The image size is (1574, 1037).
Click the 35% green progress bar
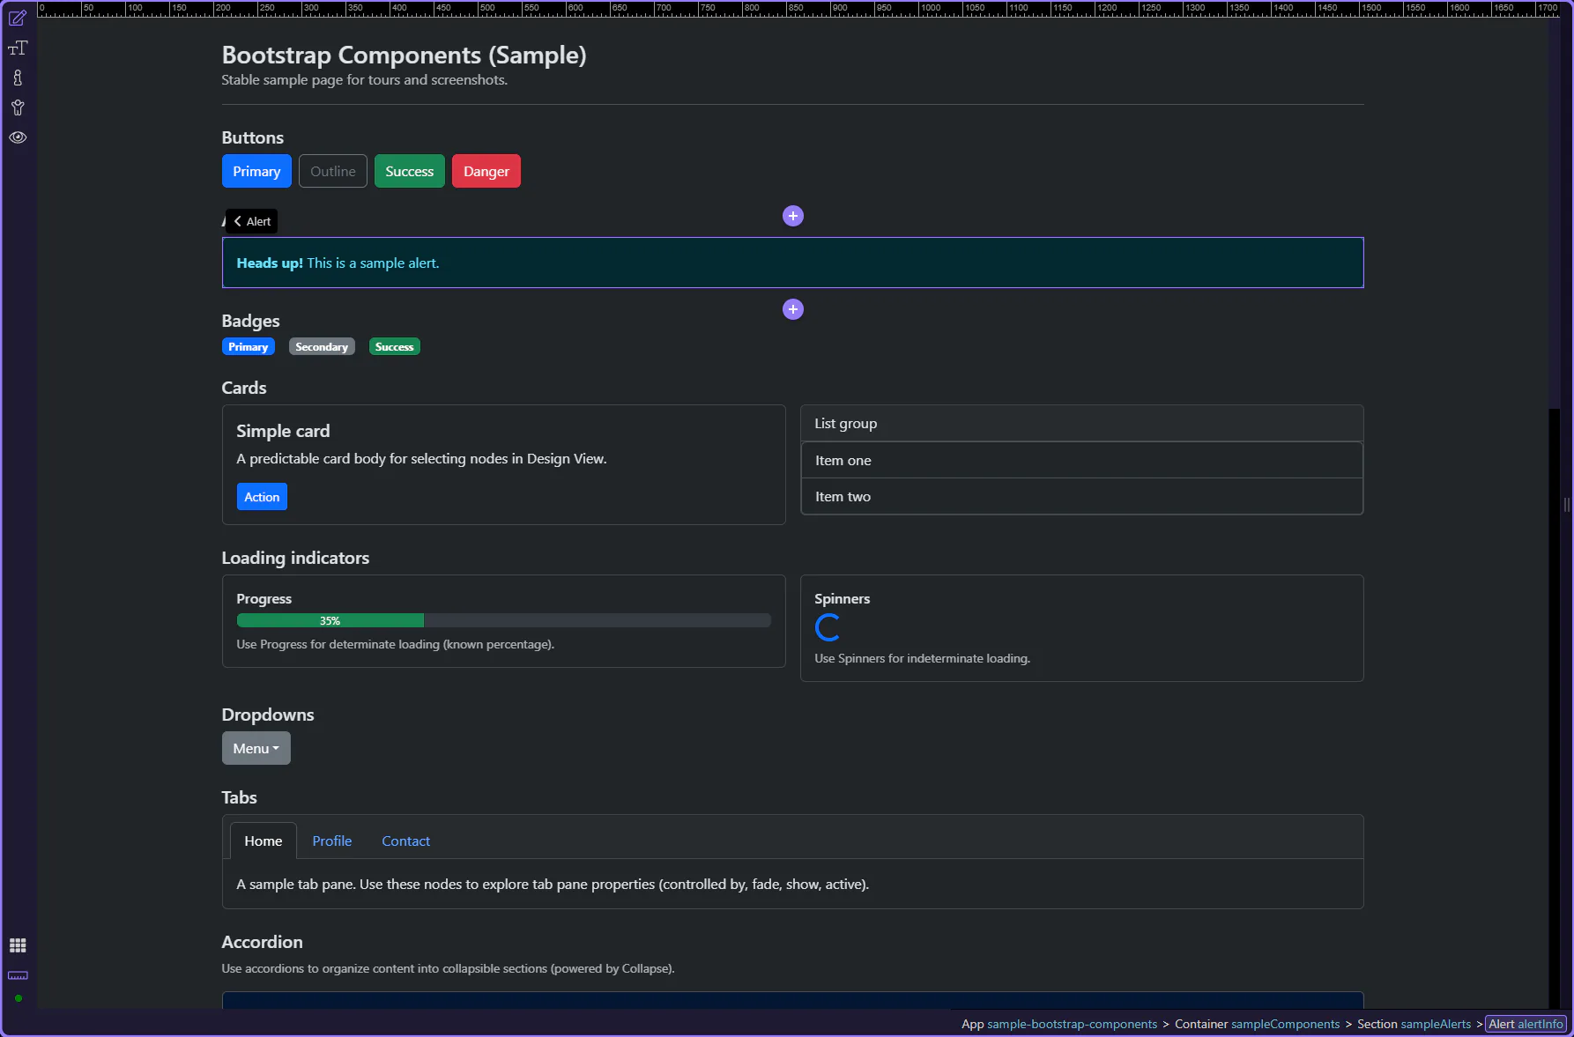click(330, 621)
